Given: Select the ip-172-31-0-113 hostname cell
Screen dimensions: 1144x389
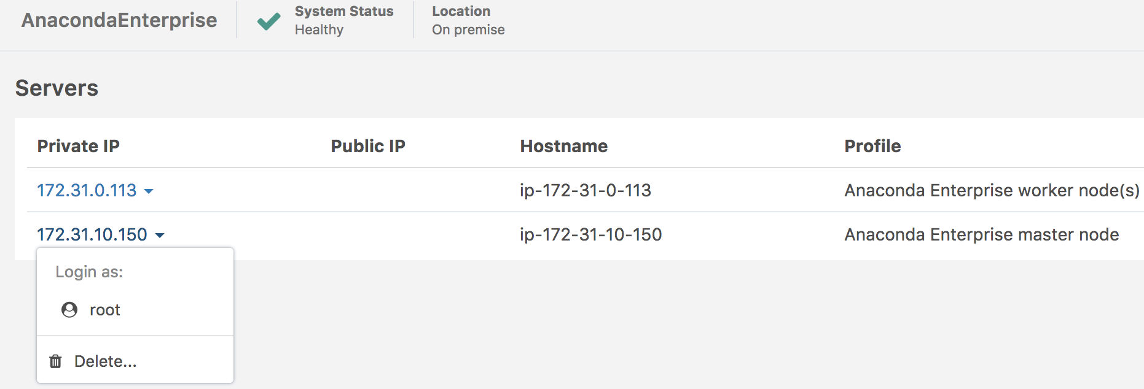Looking at the screenshot, I should (x=585, y=191).
